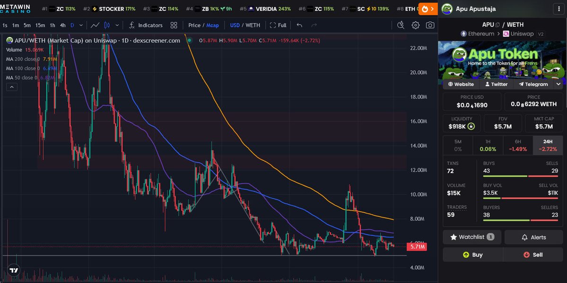Switch chart denomination to WETH
The image size is (567, 283).
(253, 25)
